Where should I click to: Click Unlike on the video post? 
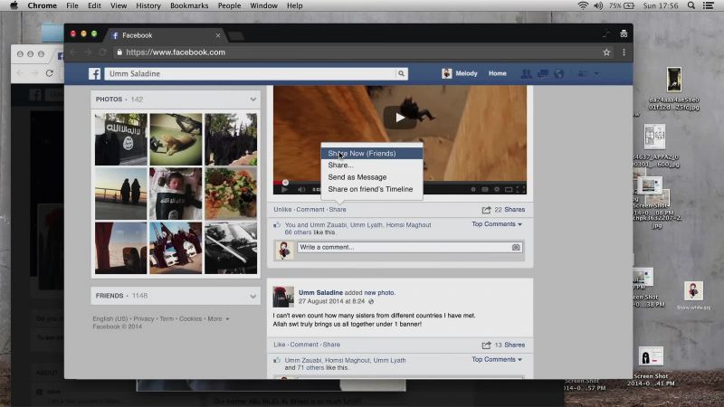pyautogui.click(x=282, y=210)
